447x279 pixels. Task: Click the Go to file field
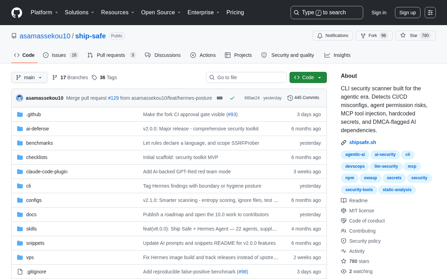246,77
